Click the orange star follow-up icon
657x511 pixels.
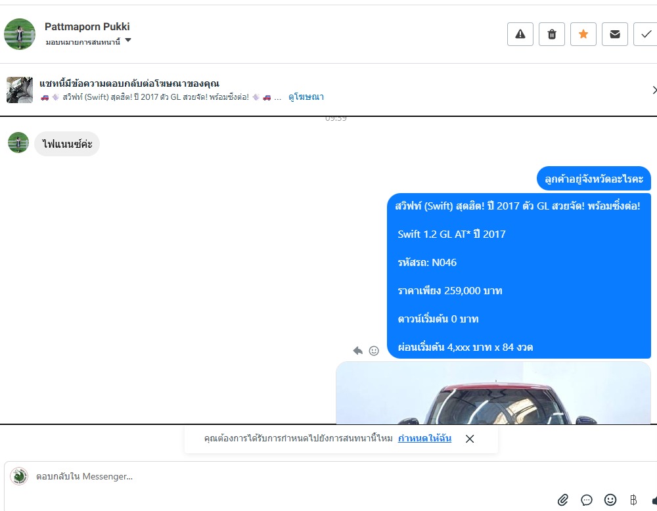click(x=583, y=34)
